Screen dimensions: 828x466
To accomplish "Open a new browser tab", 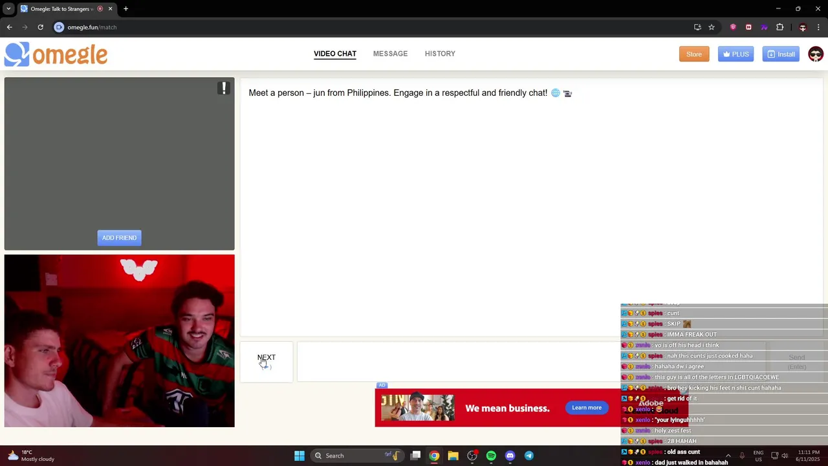I will tap(125, 9).
